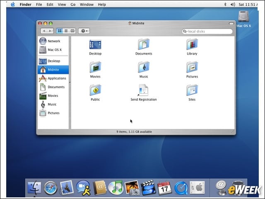
Task: Open the Action gear dropdown menu
Action: 84,31
